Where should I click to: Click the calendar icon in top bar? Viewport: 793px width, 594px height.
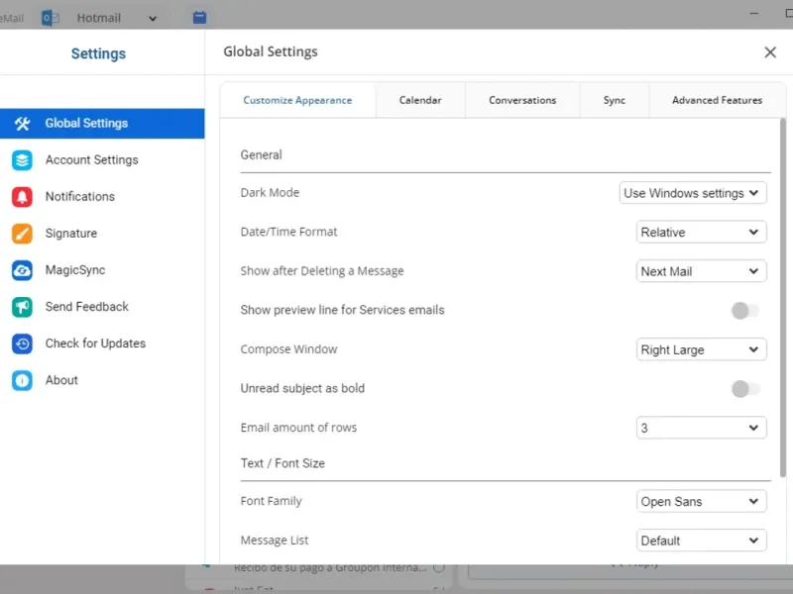[x=199, y=17]
